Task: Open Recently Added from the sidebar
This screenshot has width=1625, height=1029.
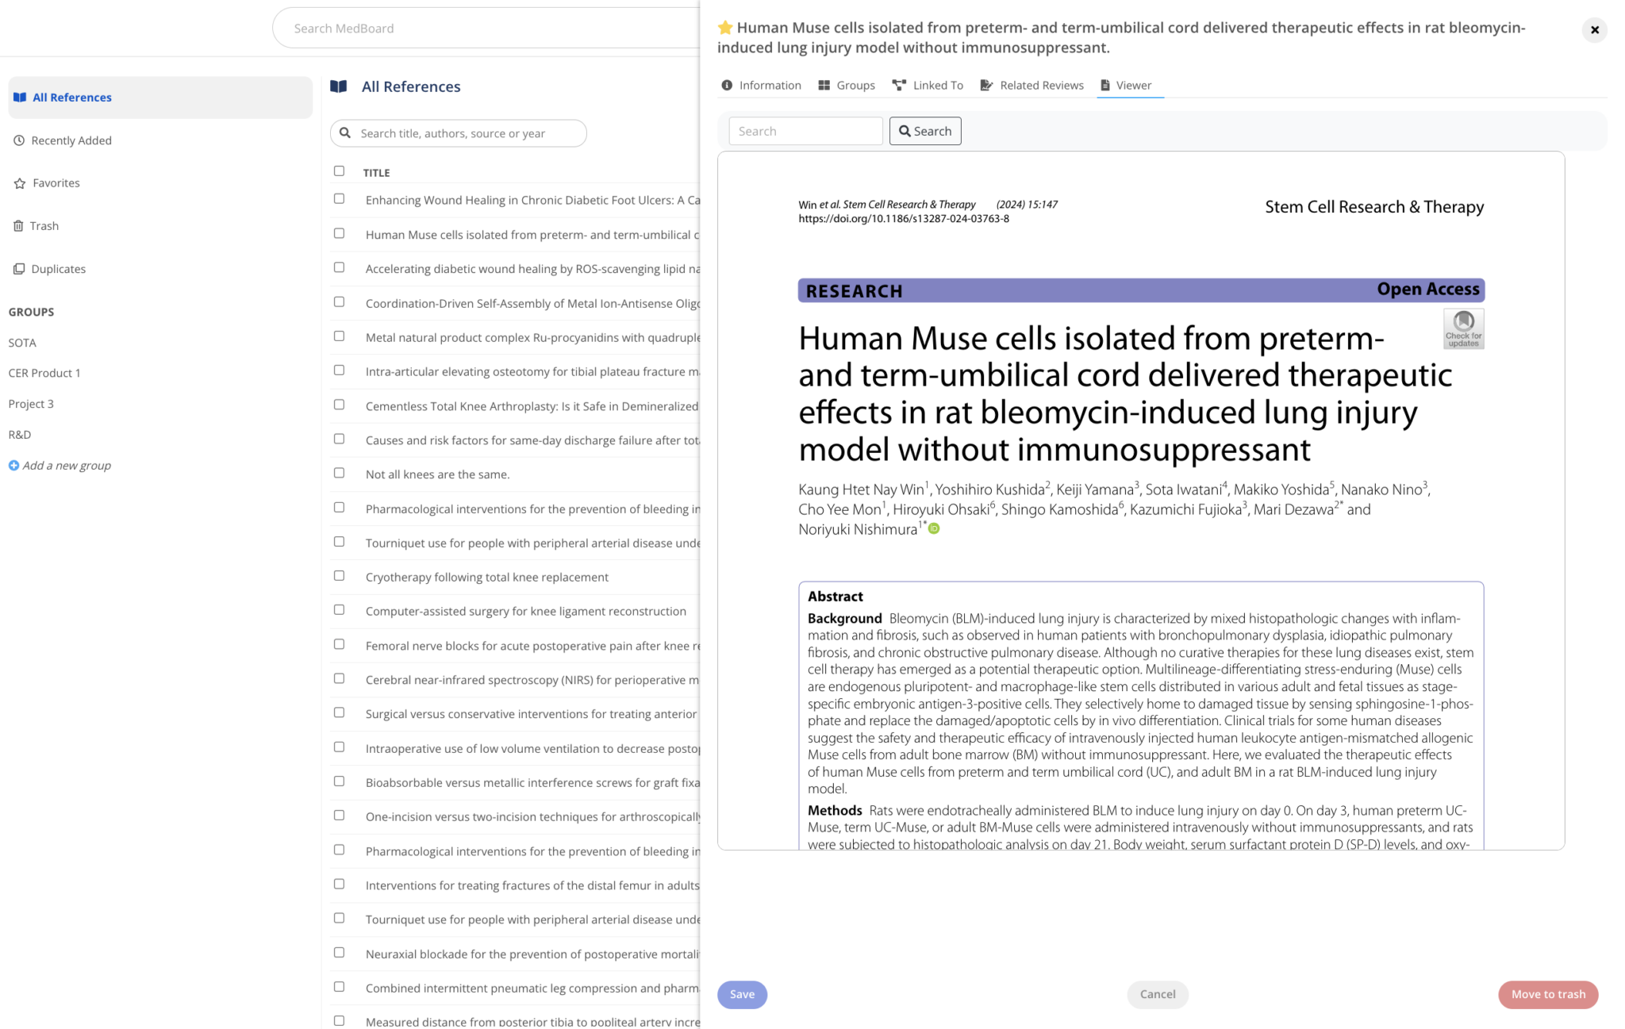Action: coord(71,140)
